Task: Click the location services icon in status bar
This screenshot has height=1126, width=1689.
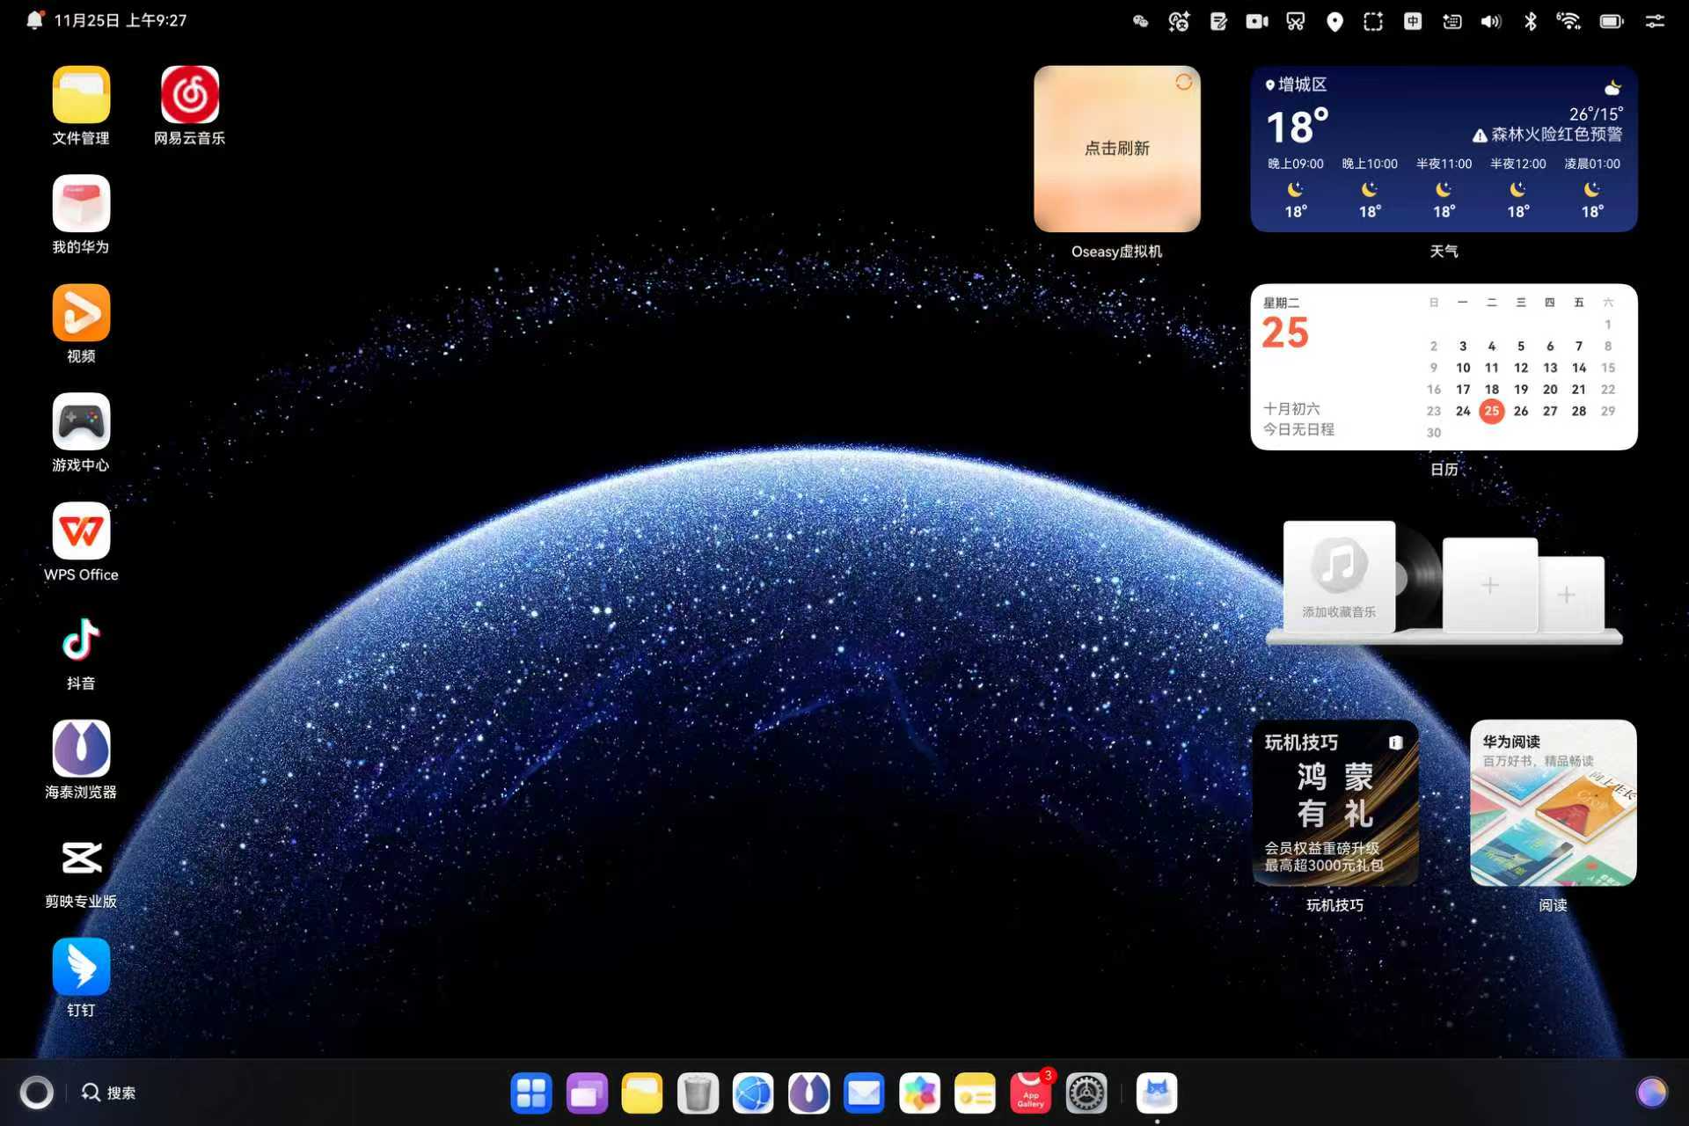Action: click(x=1334, y=20)
